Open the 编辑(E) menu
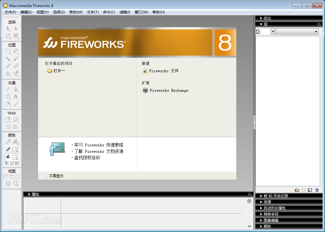 (x=26, y=12)
